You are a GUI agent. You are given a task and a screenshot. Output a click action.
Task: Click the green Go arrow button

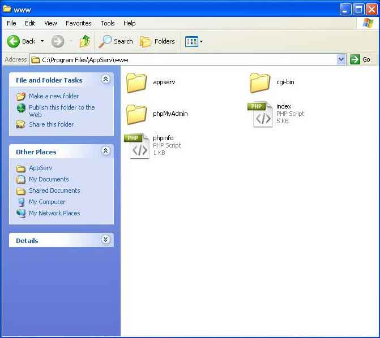coord(355,59)
